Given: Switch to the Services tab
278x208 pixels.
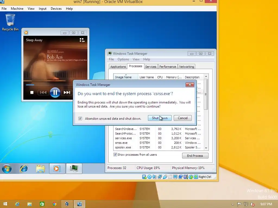Looking at the screenshot, I should coord(151,67).
